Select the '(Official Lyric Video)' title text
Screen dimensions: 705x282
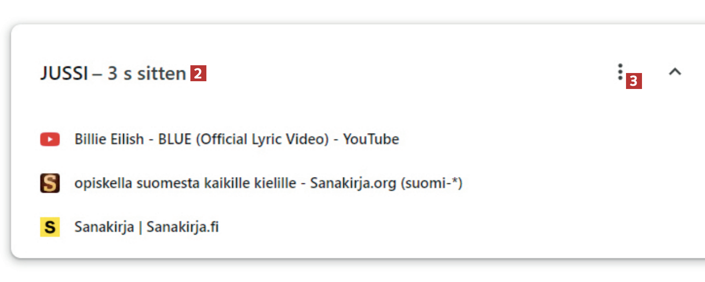pos(263,139)
